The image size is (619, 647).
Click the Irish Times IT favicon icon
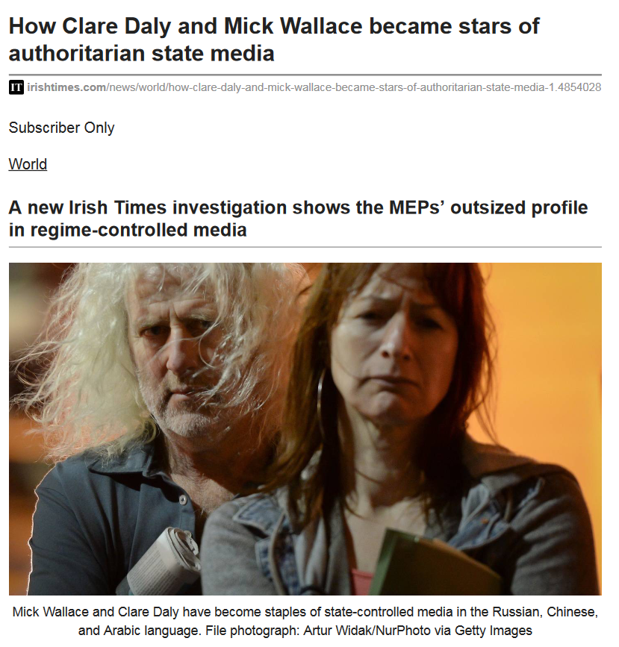[x=16, y=87]
